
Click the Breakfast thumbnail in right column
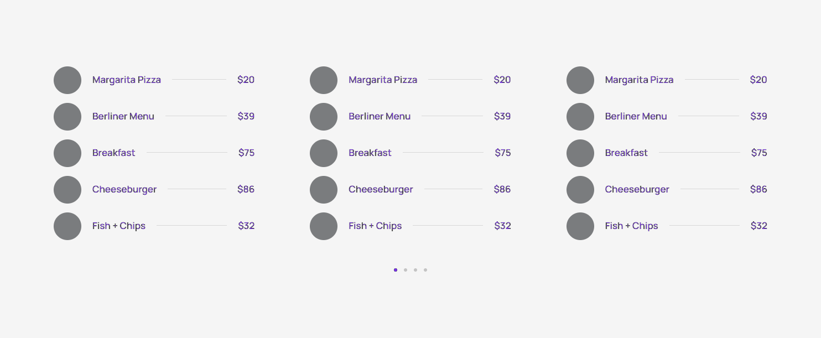580,153
